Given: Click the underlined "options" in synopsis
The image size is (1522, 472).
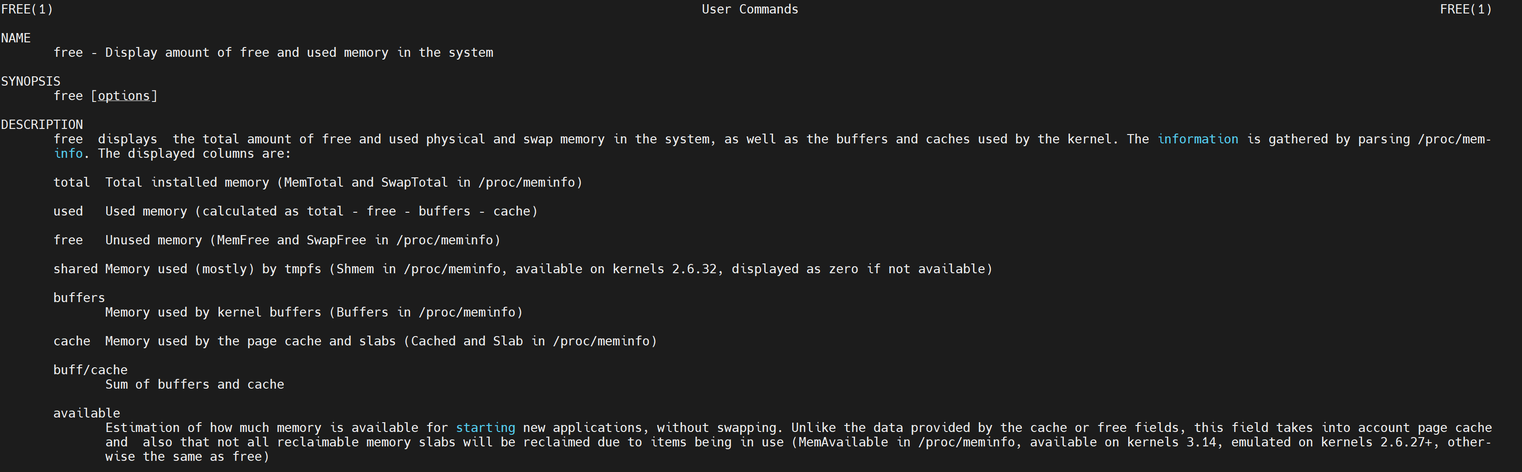Looking at the screenshot, I should pos(124,95).
